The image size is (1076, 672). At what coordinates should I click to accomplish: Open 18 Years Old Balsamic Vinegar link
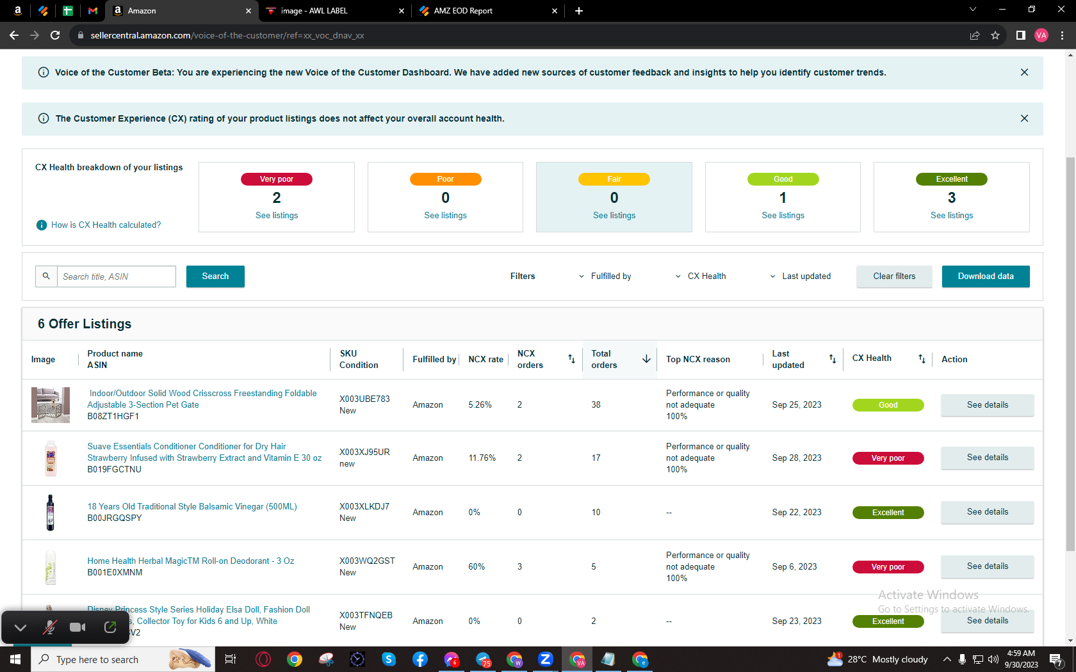pyautogui.click(x=192, y=507)
